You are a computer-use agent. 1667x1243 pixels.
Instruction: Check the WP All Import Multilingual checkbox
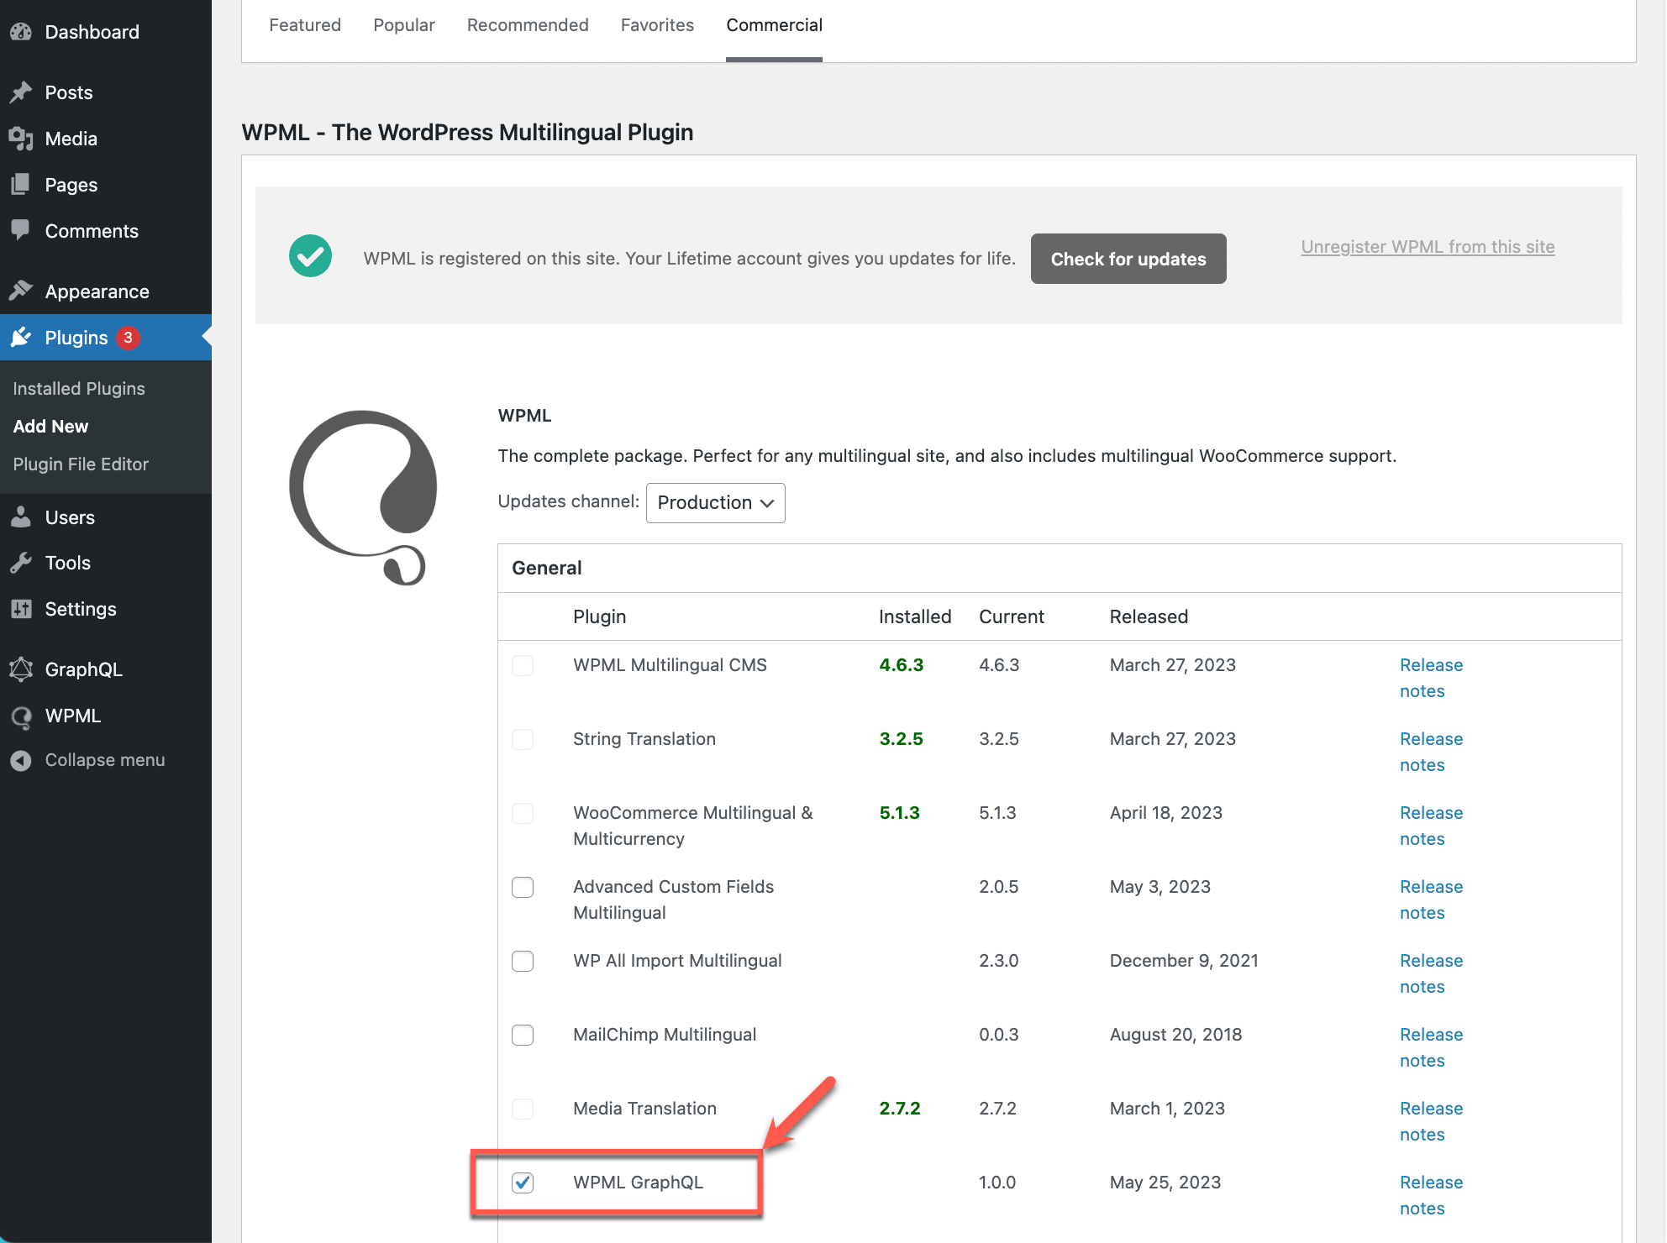(x=523, y=961)
